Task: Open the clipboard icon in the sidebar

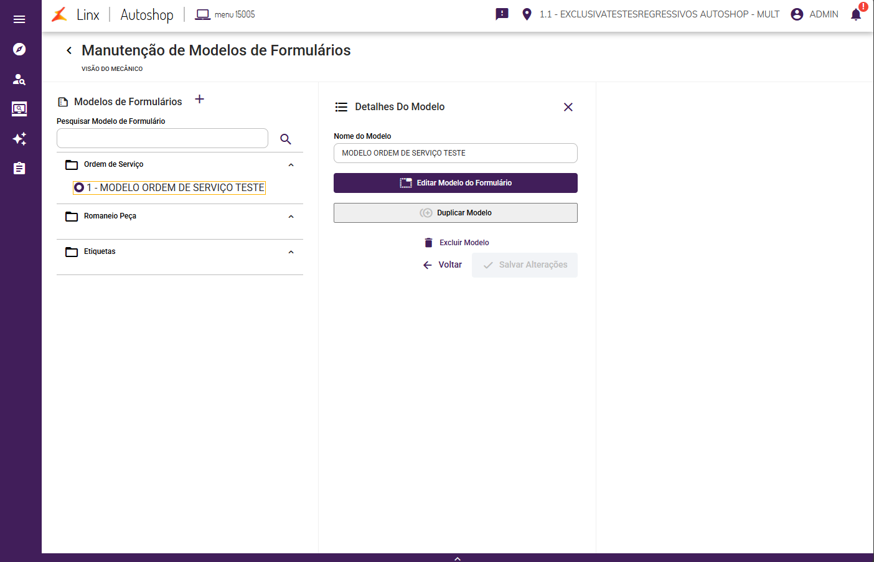Action: click(x=19, y=168)
